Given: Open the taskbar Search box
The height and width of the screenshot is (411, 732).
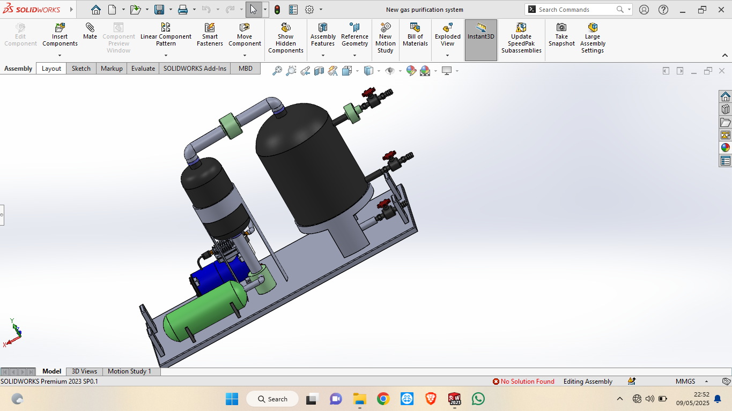Looking at the screenshot, I should [272, 399].
